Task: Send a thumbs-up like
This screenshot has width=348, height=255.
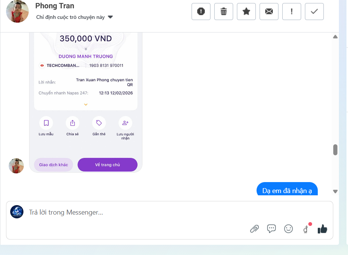Action: pos(322,229)
